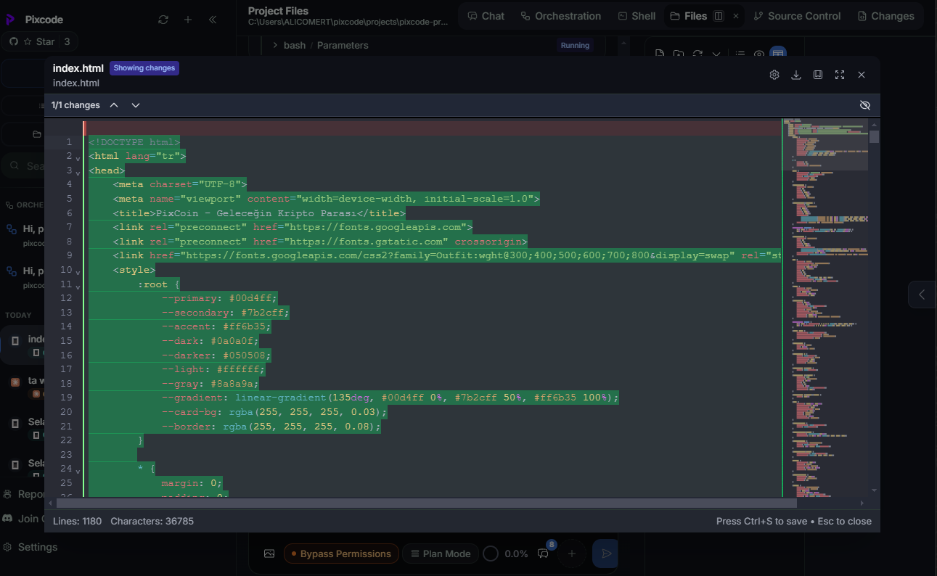
Task: Close the Files tab with x
Action: click(x=736, y=16)
